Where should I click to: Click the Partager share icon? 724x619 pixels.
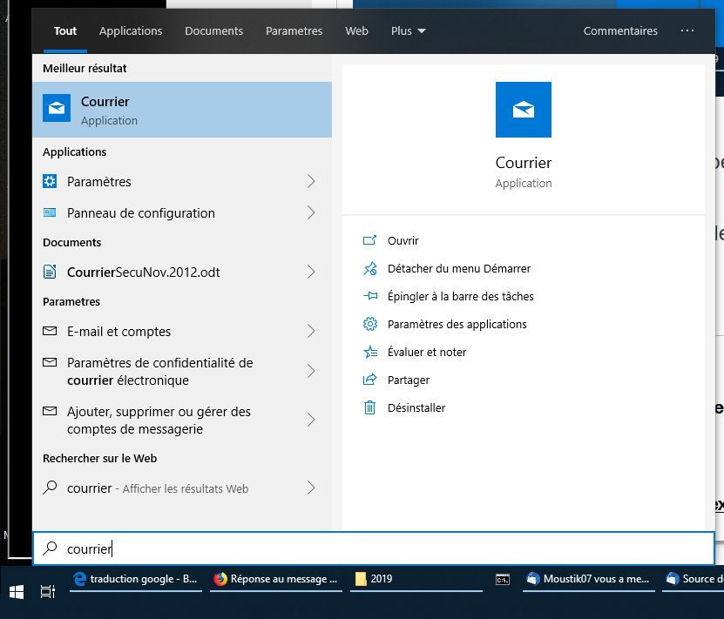click(370, 380)
